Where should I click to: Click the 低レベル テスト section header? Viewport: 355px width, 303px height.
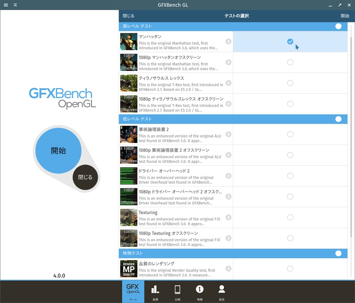[x=233, y=119]
